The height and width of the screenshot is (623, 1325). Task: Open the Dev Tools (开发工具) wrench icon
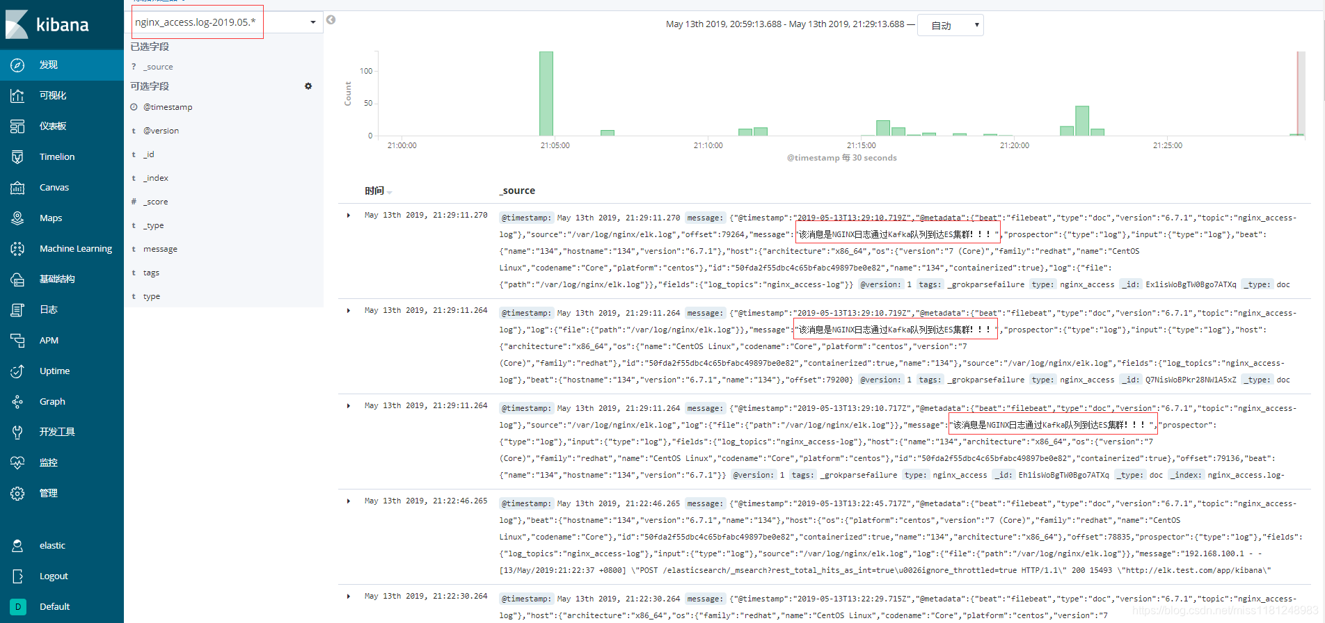[x=17, y=432]
